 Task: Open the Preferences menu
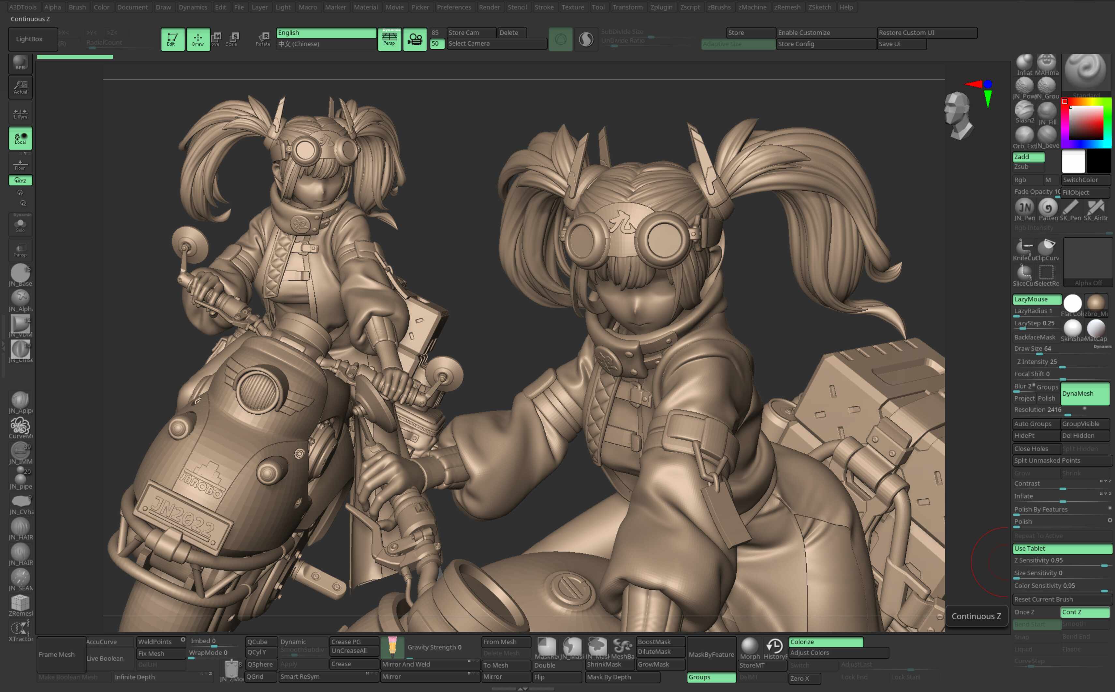pos(453,7)
